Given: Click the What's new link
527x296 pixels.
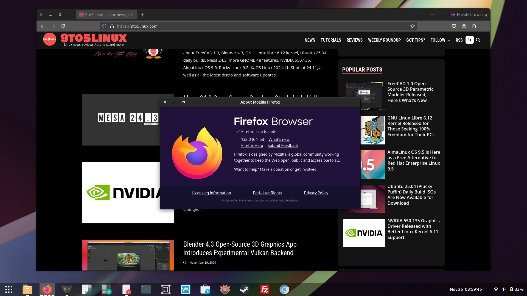Looking at the screenshot, I should pos(279,140).
